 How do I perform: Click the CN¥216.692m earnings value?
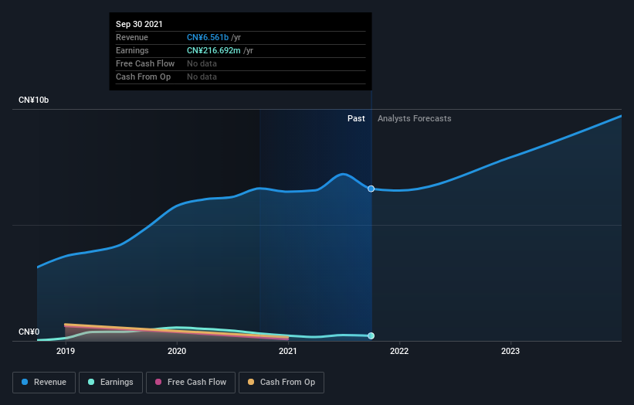pyautogui.click(x=213, y=50)
